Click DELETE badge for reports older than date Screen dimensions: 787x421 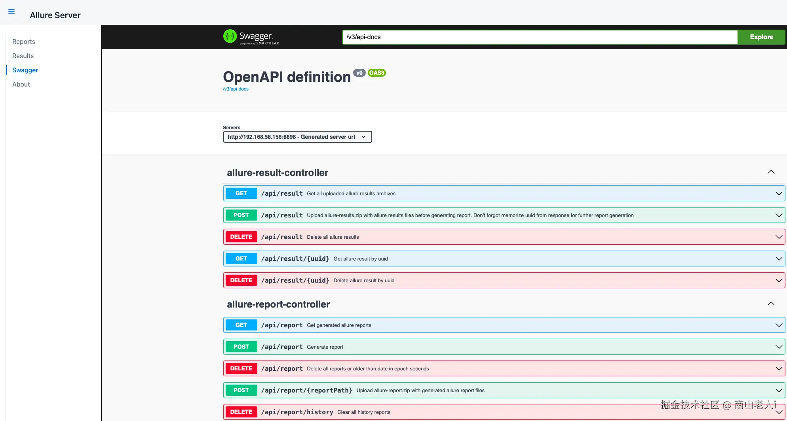(241, 368)
